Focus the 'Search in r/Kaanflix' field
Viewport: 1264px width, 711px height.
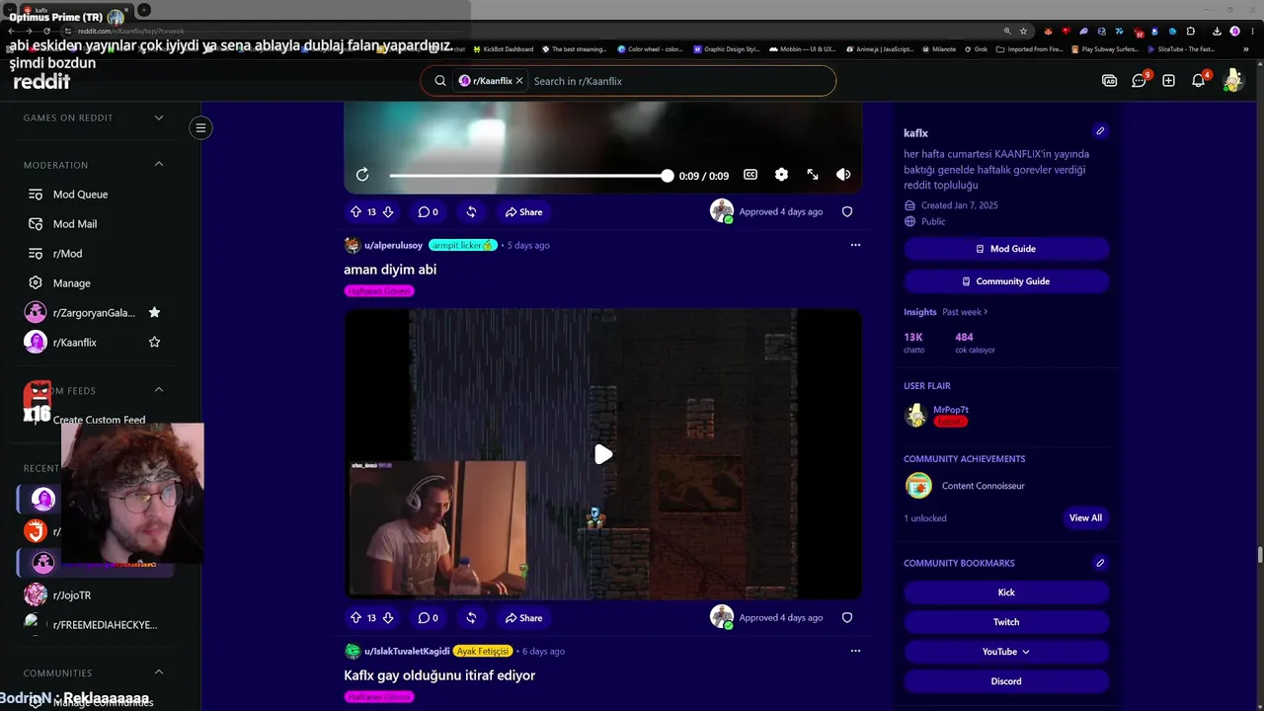pos(679,81)
